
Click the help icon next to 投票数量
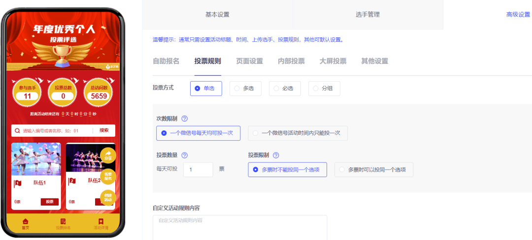tap(185, 155)
